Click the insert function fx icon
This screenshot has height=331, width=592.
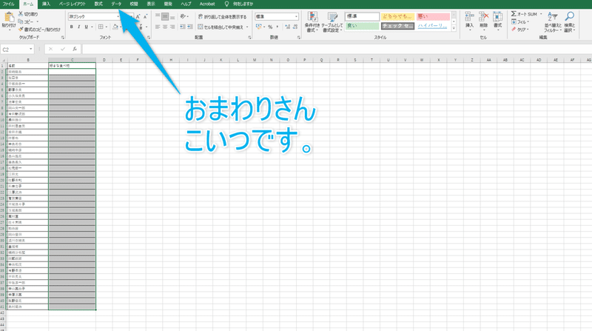click(75, 49)
